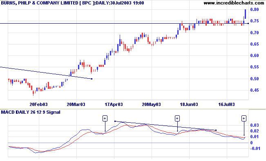Click the 0.70 price axis label
Screen dimensions: 266x161
pos(255,33)
